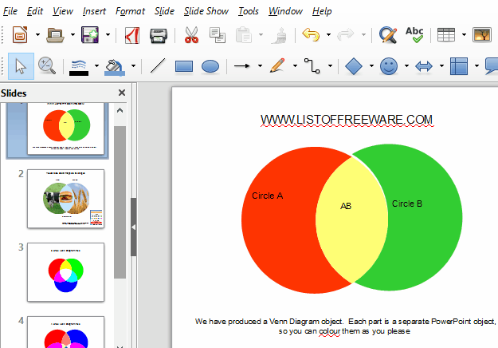Open the dropdown beside New presentation
This screenshot has width=498, height=348.
tap(37, 34)
